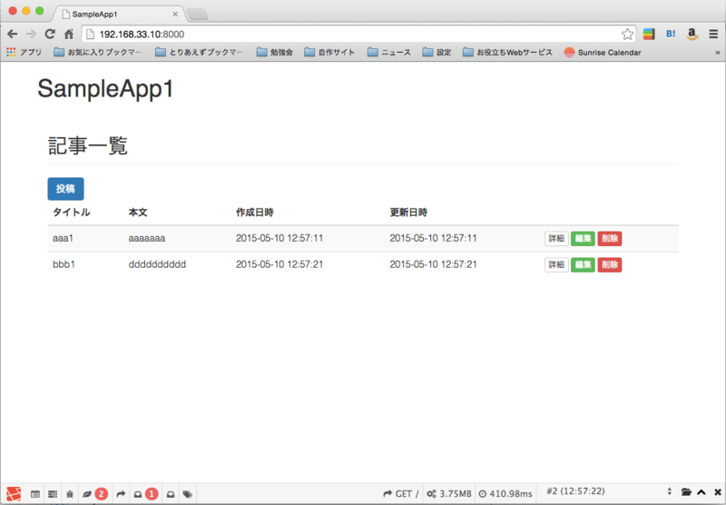This screenshot has height=505, width=726.
Task: Click the 本文 column header
Action: pos(138,213)
